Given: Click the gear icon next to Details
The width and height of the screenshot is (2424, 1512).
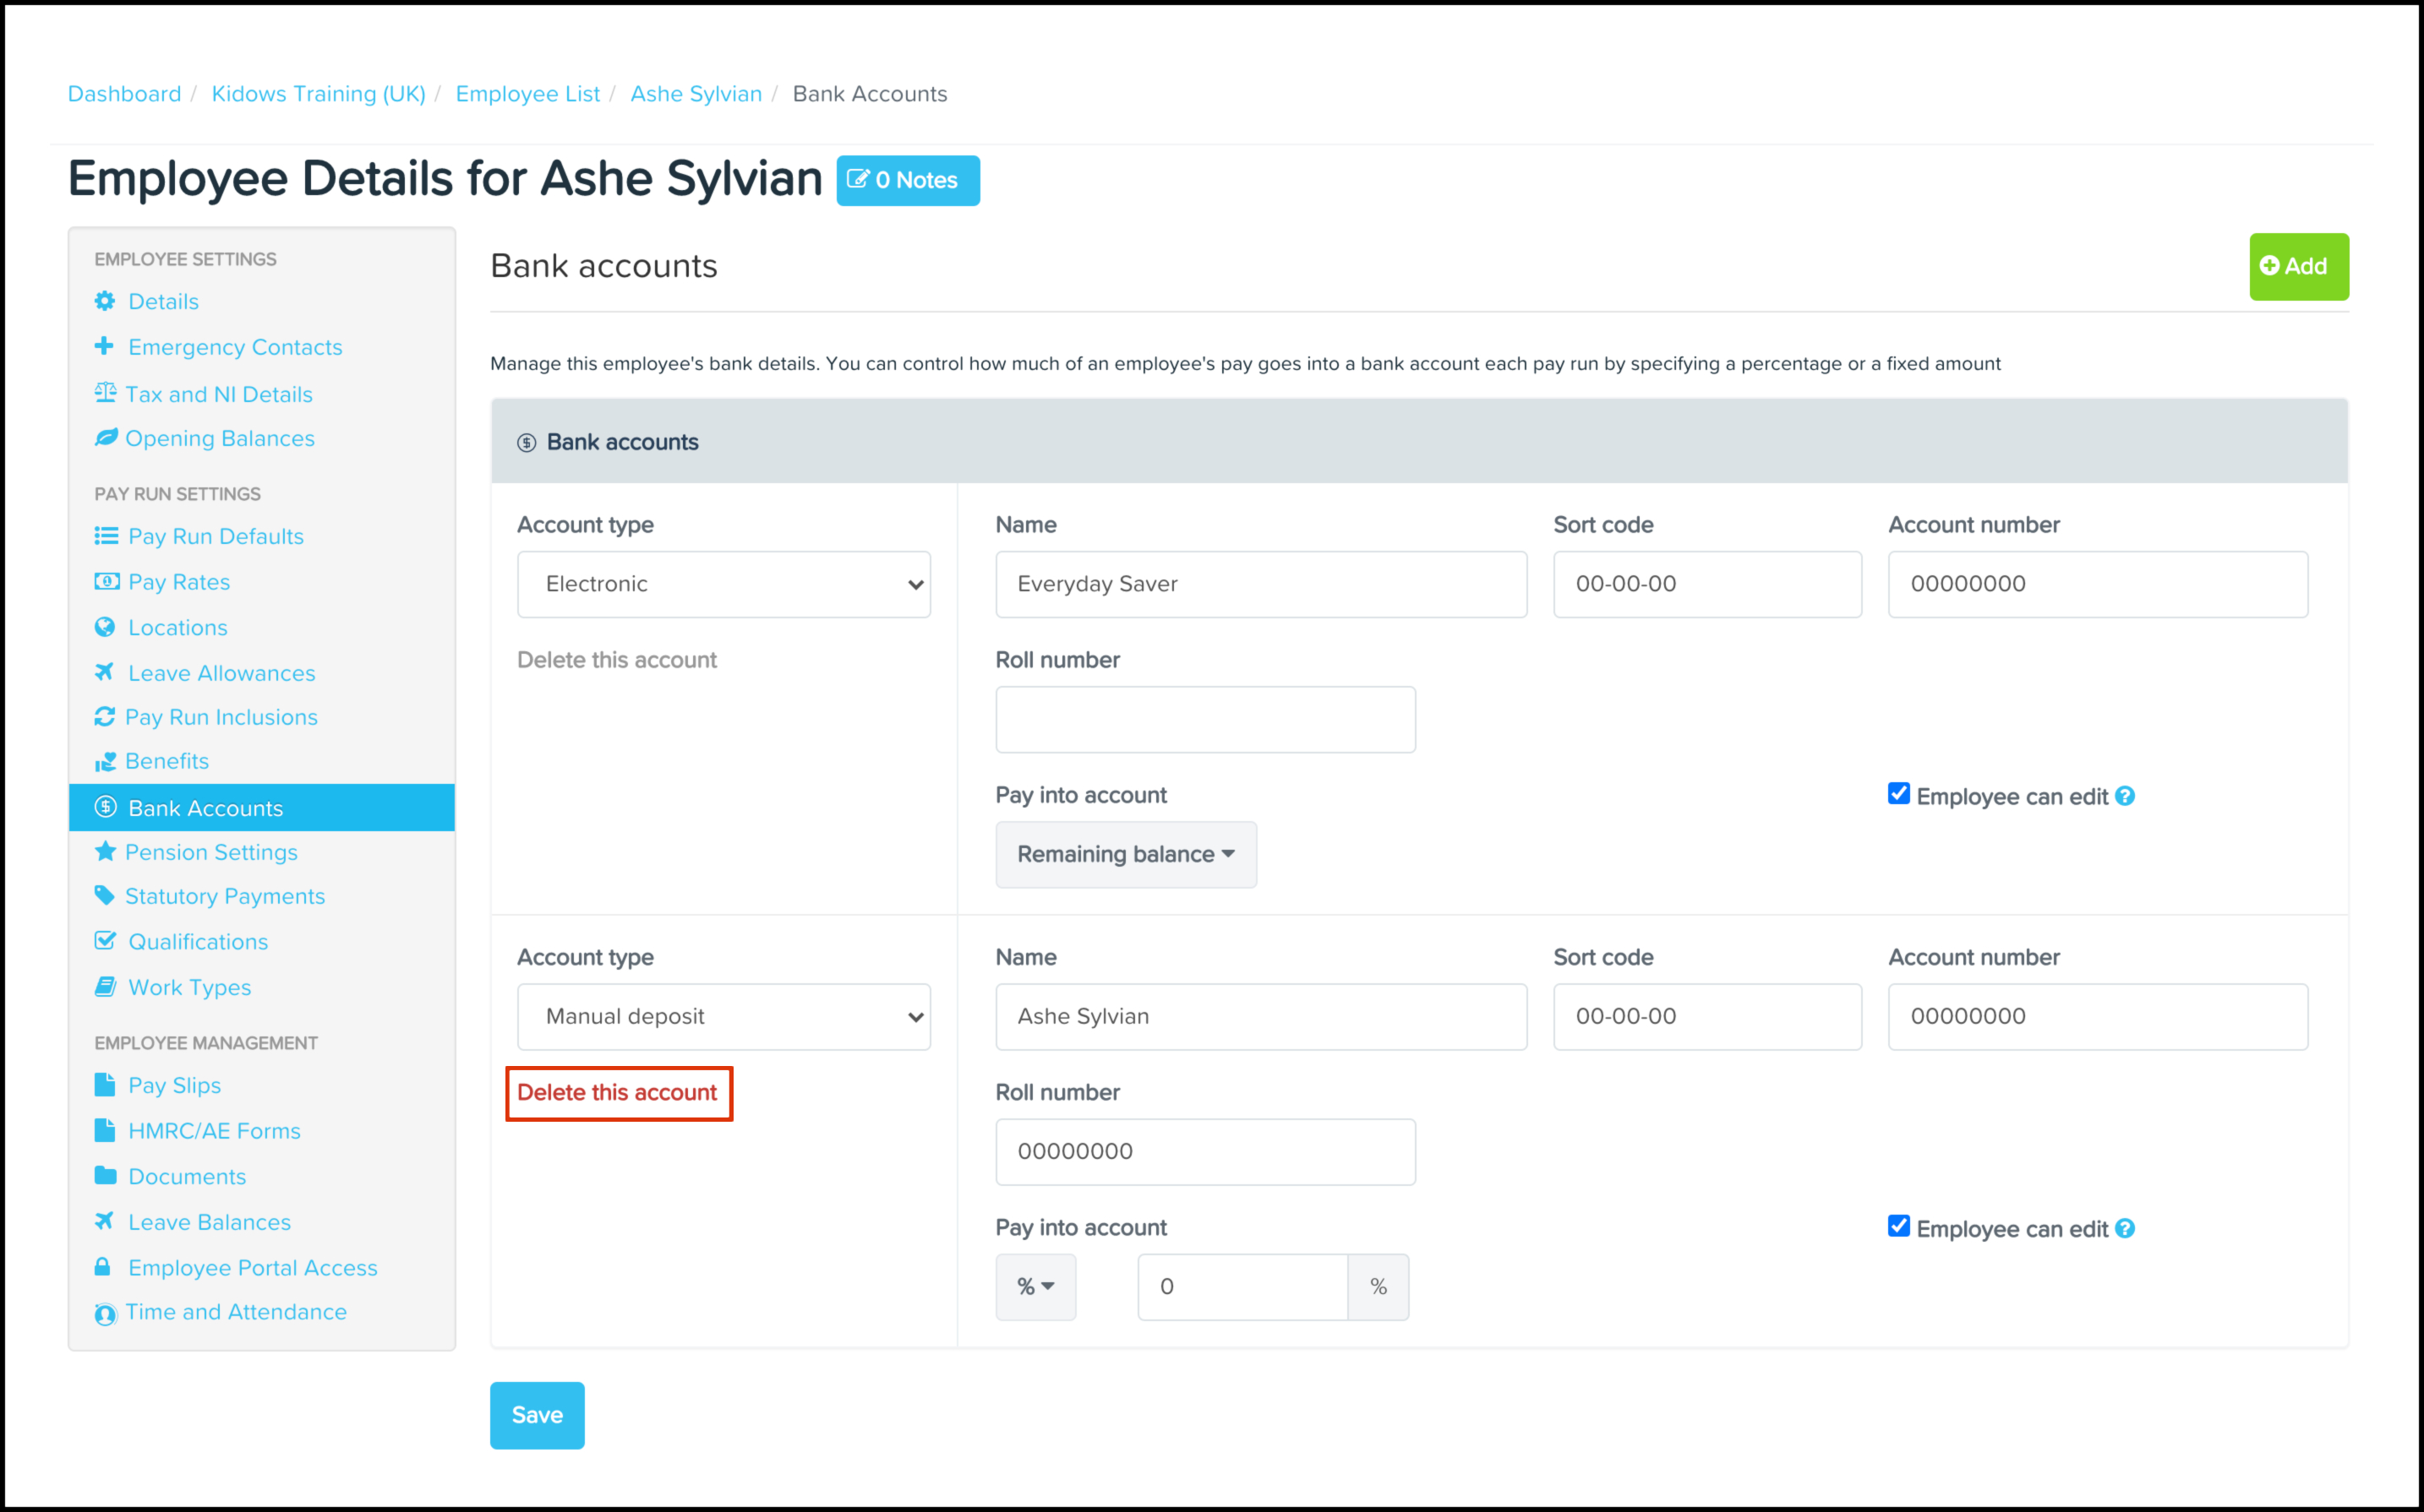Looking at the screenshot, I should [x=105, y=301].
